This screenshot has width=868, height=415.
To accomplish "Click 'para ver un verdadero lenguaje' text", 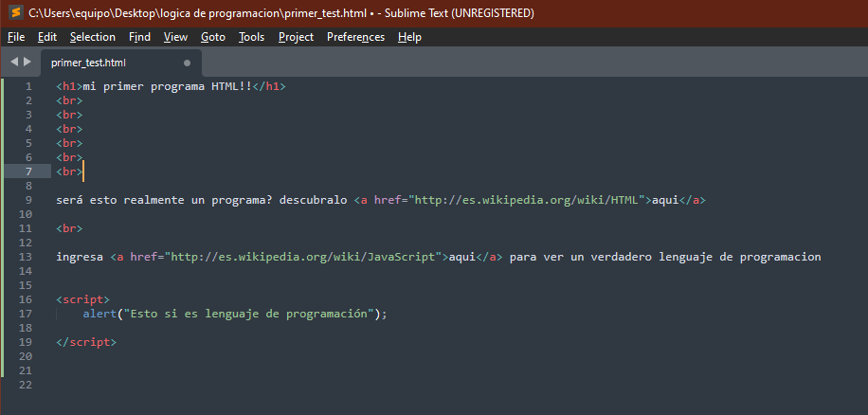I will pyautogui.click(x=610, y=257).
